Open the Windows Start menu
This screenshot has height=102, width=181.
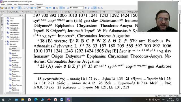coord(3,99)
